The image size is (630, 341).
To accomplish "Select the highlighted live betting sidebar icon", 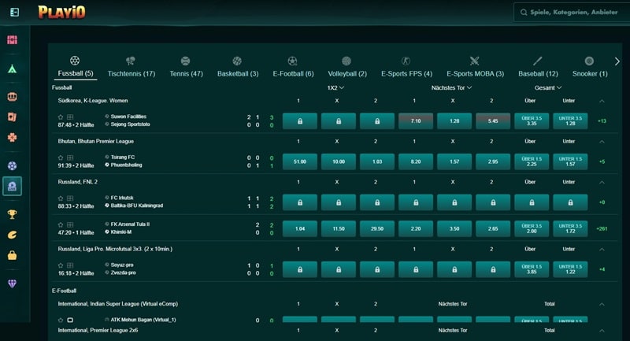I will pos(12,186).
